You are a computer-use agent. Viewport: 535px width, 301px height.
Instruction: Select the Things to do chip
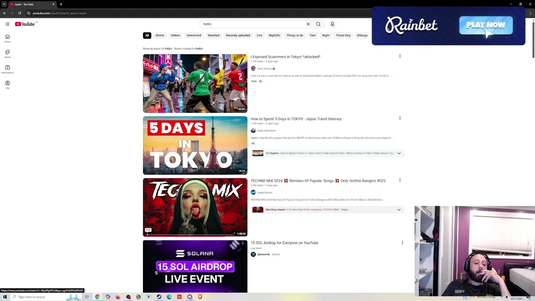pyautogui.click(x=295, y=36)
